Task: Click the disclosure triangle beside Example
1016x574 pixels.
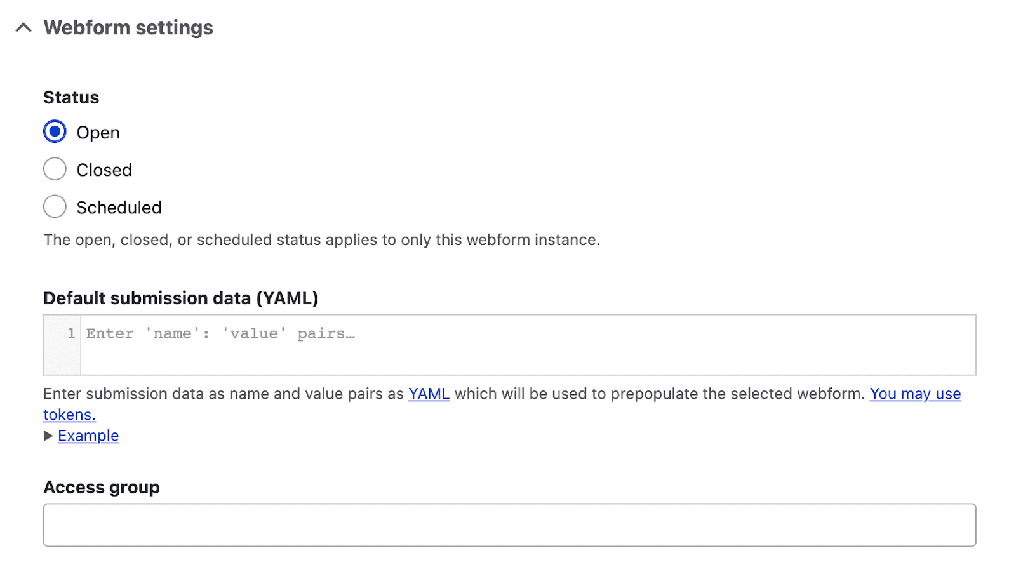Action: tap(47, 436)
